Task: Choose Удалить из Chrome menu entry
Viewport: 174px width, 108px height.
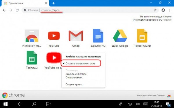Action: (76, 74)
